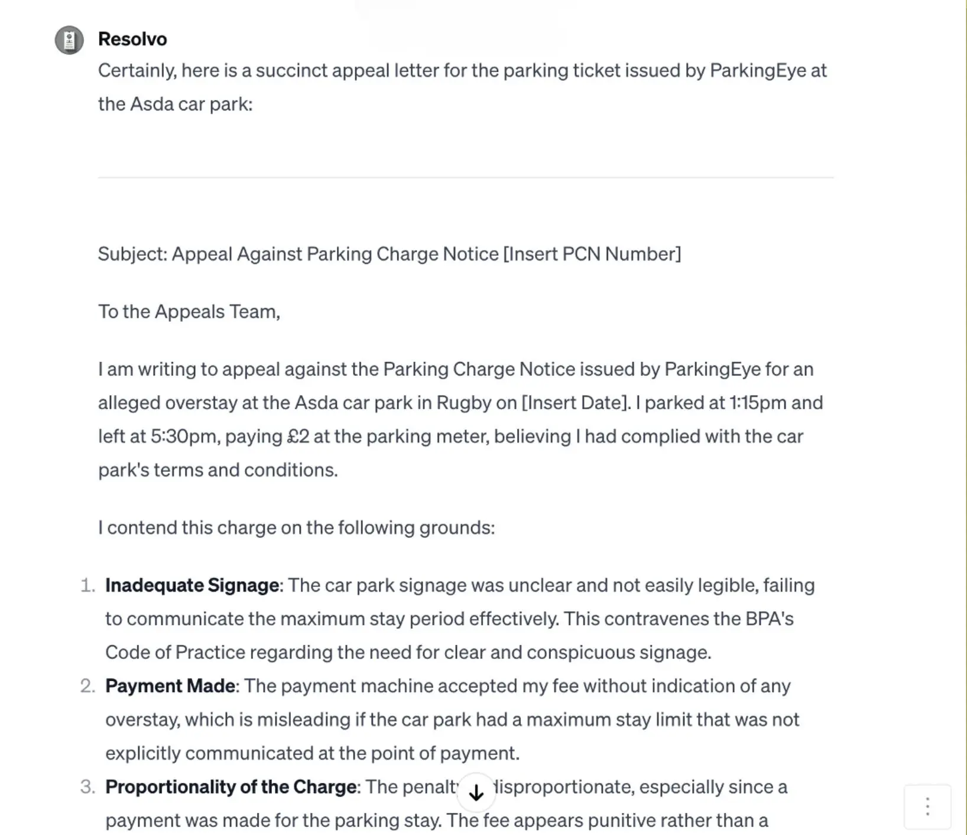
Task: Click the robot image inside the Resolvo avatar
Action: [x=69, y=39]
